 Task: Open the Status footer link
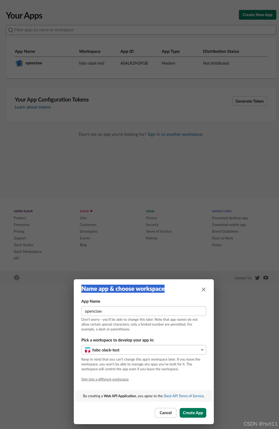[x=217, y=245]
